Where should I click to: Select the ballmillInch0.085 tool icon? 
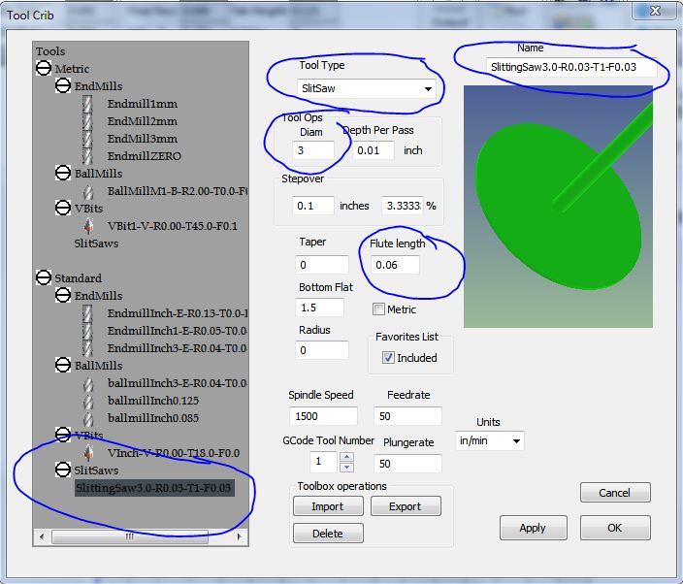[x=88, y=418]
